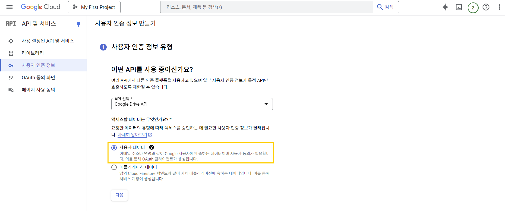Viewport: 505px width, 211px height.
Task: Open the notifications badge showing 2
Action: tap(473, 8)
